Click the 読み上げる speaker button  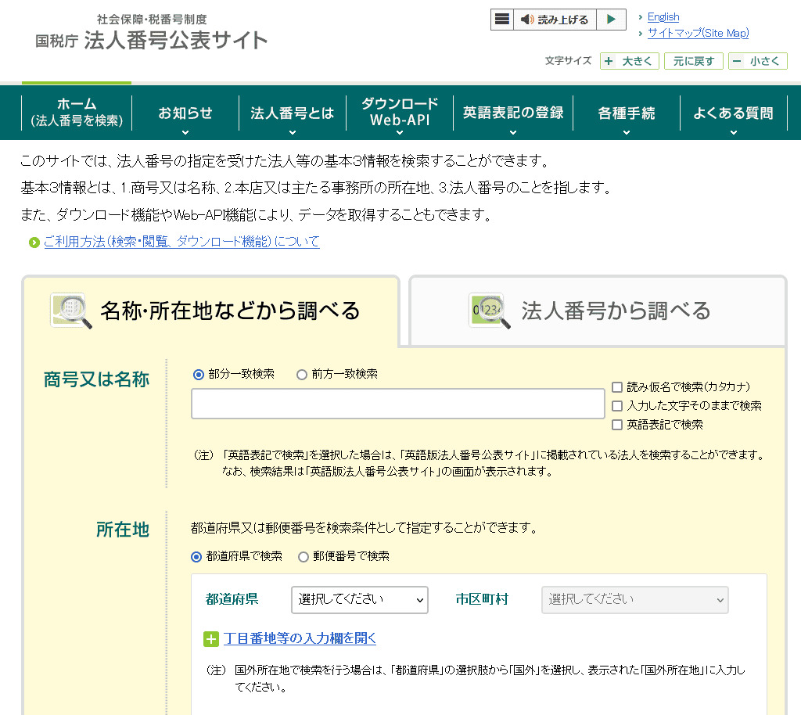click(x=555, y=20)
